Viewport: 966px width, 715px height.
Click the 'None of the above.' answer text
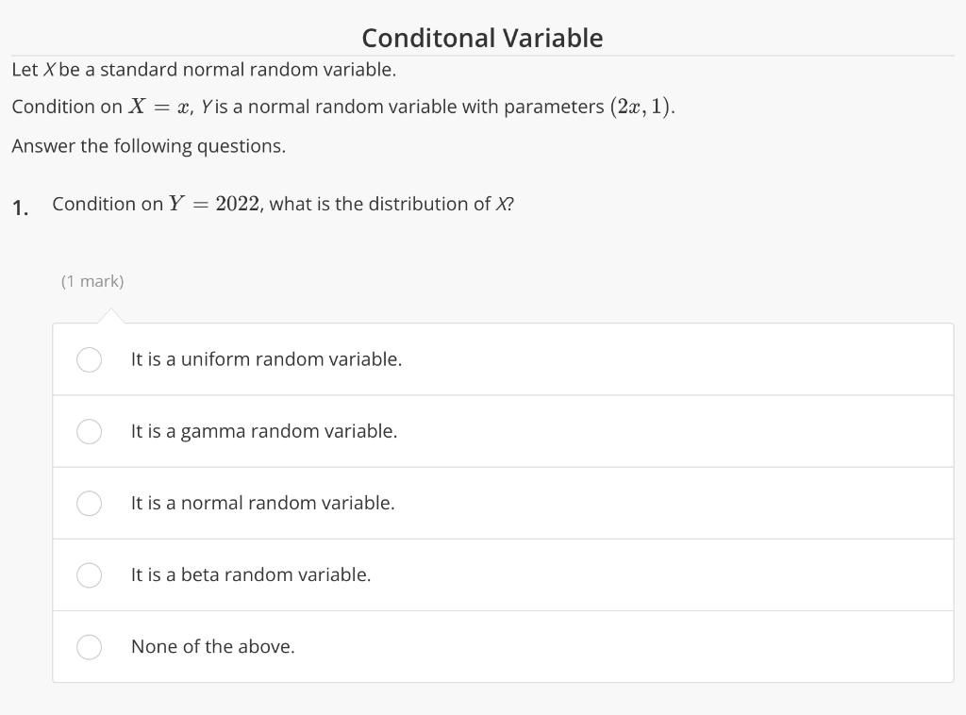pyautogui.click(x=212, y=647)
